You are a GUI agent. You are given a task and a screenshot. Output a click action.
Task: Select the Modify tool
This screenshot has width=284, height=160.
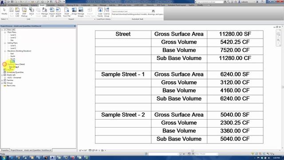(x=4, y=12)
